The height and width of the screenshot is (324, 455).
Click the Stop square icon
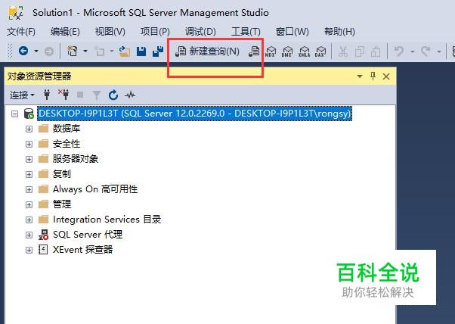pos(80,95)
